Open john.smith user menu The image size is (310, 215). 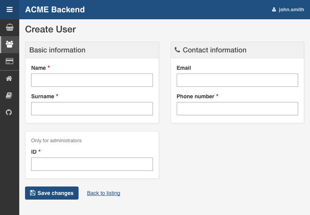click(291, 10)
